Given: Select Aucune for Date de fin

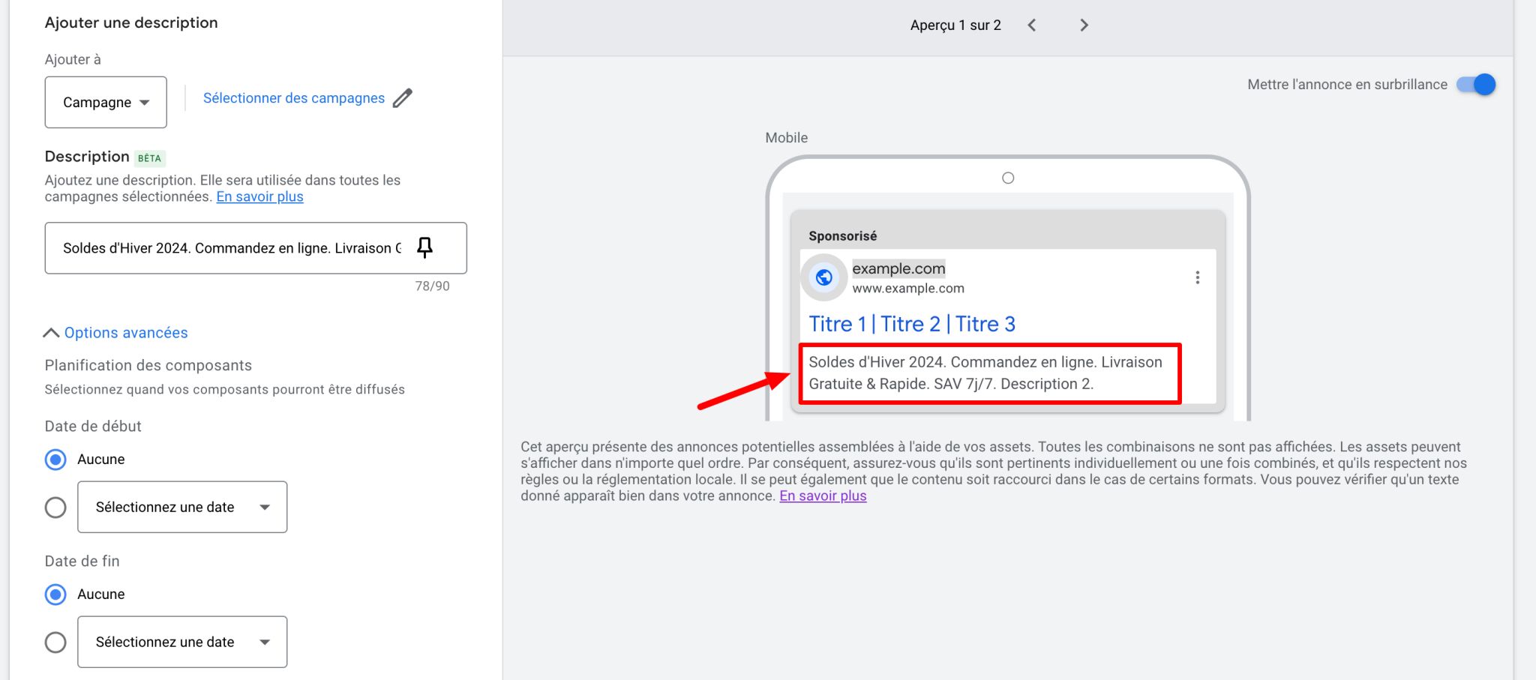Looking at the screenshot, I should point(55,595).
